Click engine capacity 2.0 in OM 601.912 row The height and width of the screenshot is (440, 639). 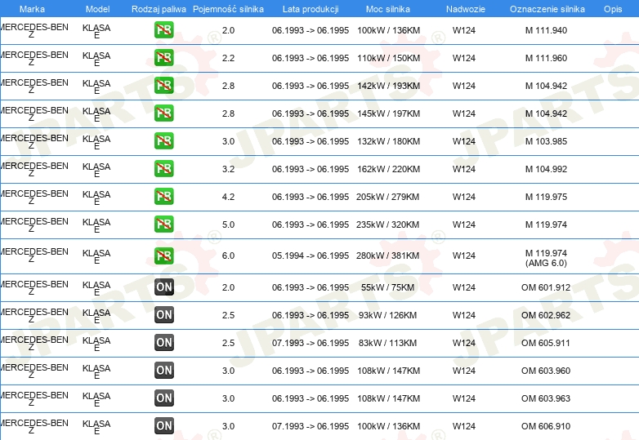click(x=228, y=287)
